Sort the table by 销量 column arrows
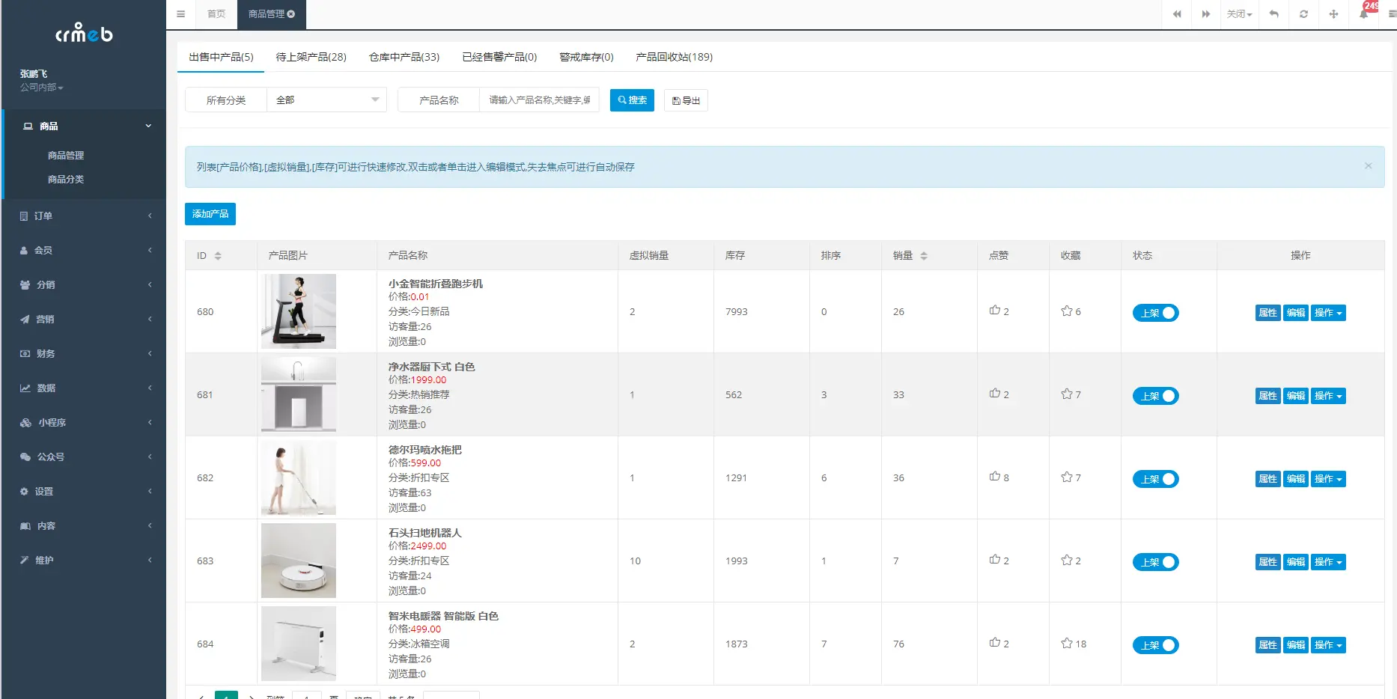1397x699 pixels. pos(924,256)
